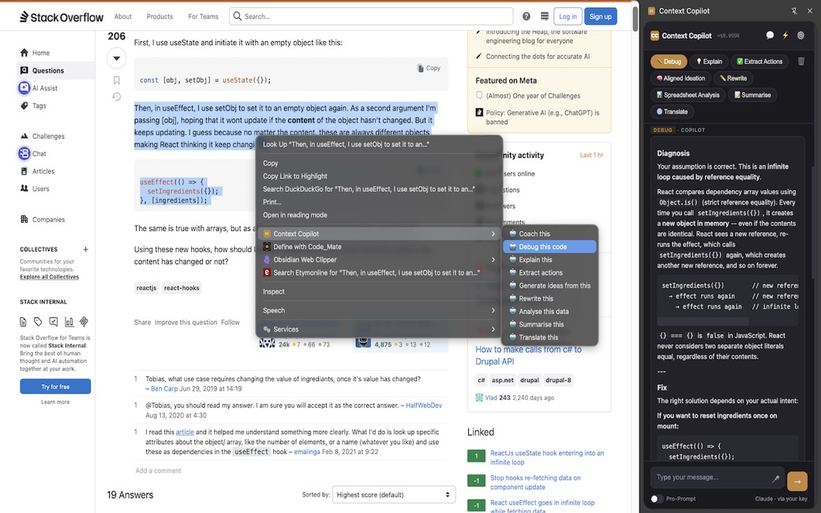This screenshot has width=821, height=513.
Task: Select Define with Code_Mate
Action: click(380, 246)
